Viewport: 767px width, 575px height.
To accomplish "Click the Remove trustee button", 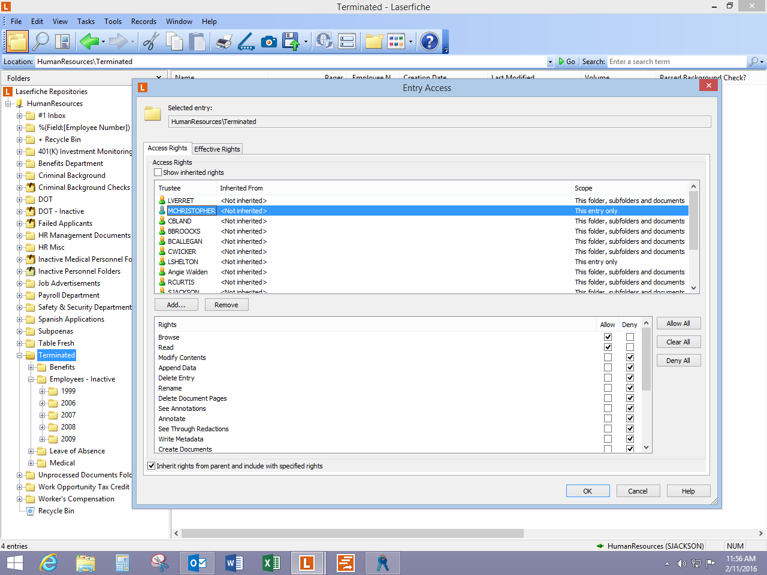I will point(227,305).
